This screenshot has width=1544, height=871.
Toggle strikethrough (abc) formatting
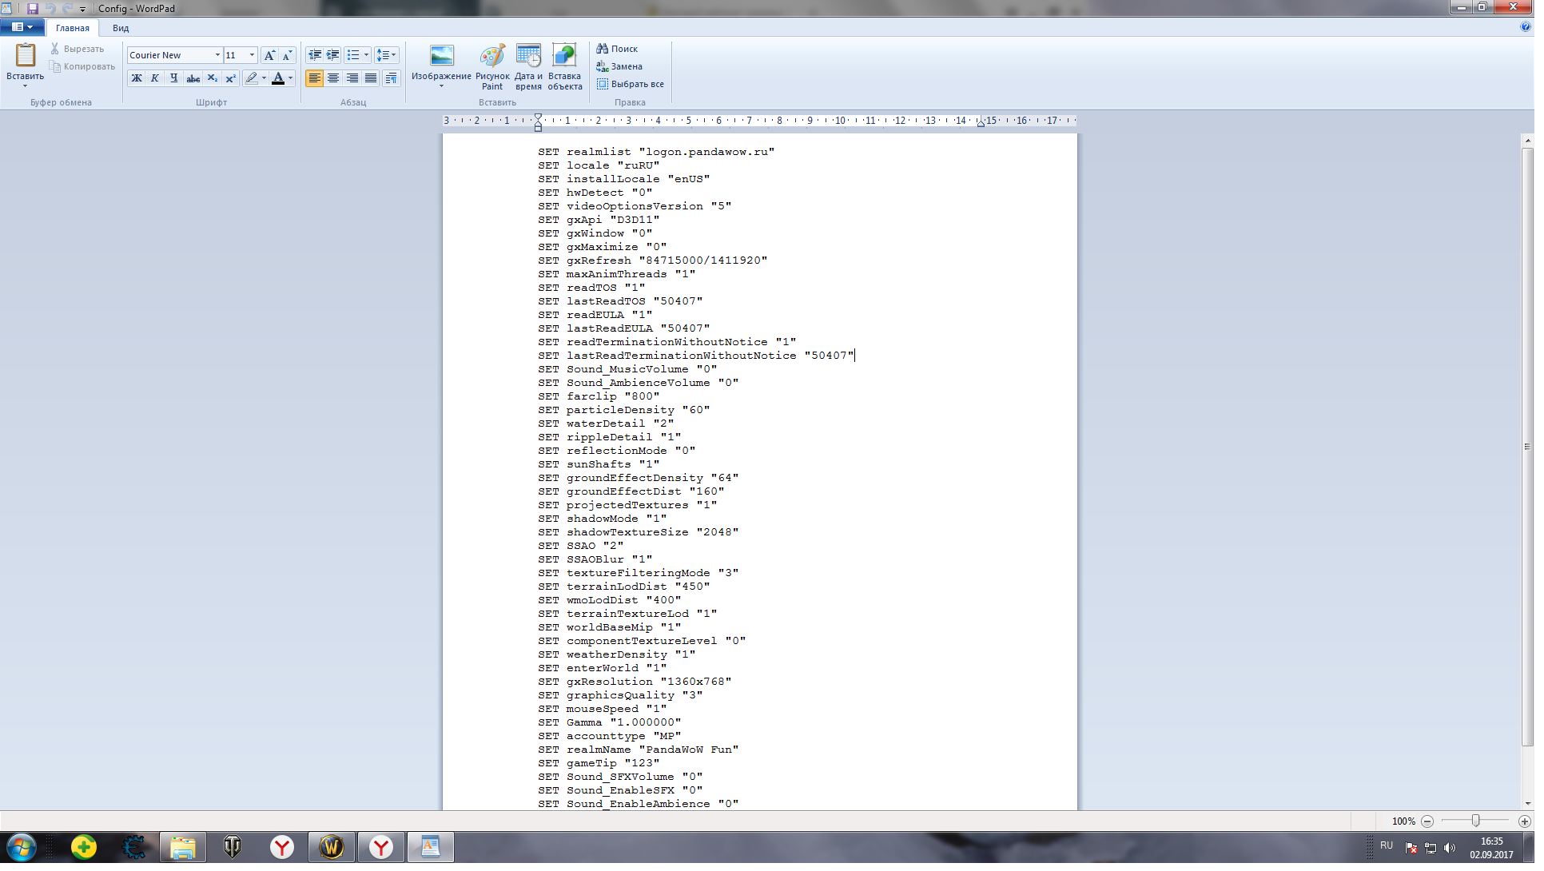[x=194, y=78]
